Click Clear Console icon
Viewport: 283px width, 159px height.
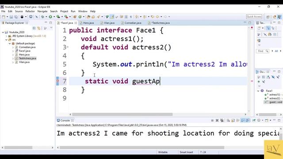(228, 121)
